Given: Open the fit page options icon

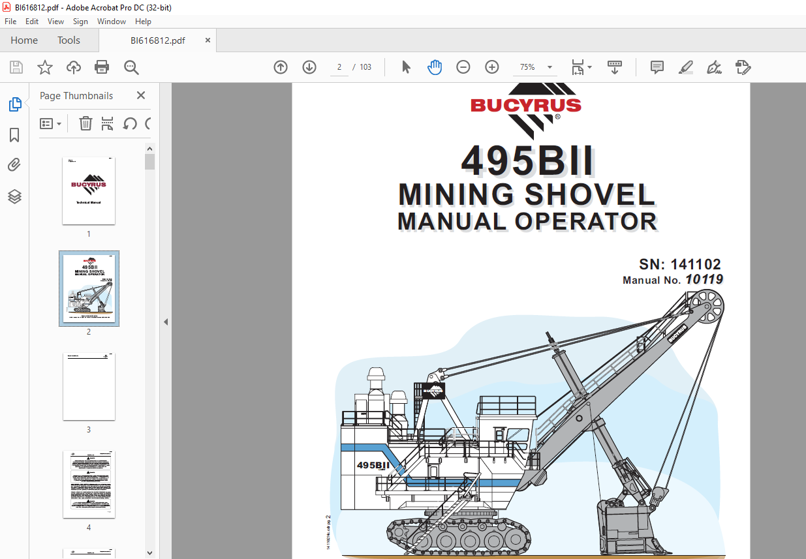Looking at the screenshot, I should pos(578,67).
